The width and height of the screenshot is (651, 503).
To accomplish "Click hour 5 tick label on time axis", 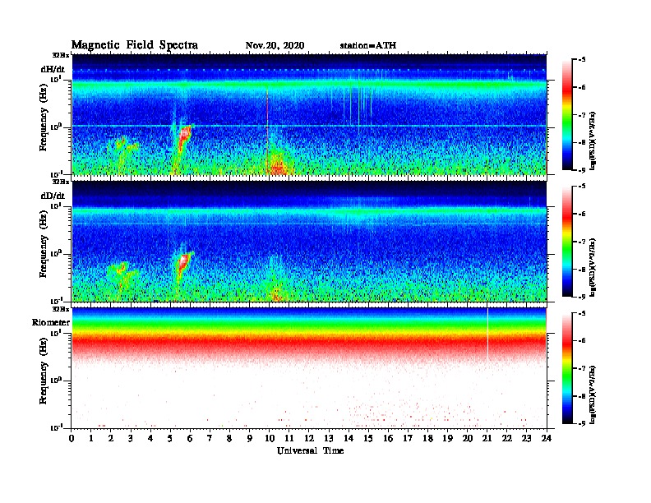I will pos(170,438).
